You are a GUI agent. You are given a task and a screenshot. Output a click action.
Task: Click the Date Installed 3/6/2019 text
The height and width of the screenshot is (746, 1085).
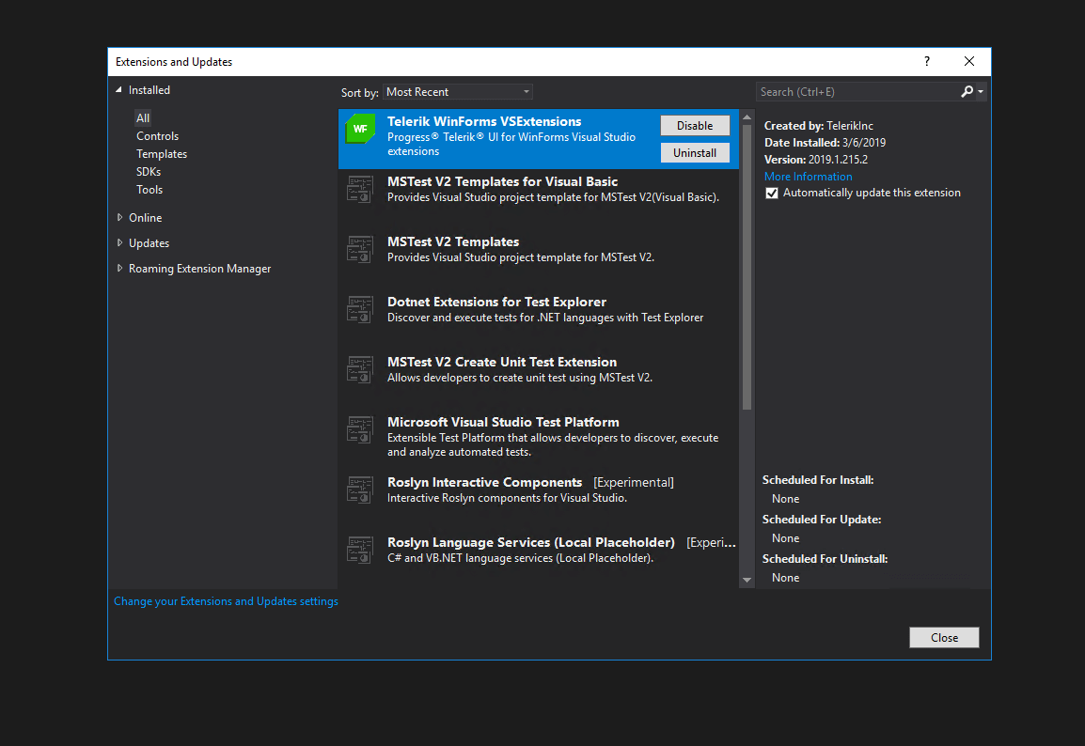(x=825, y=143)
